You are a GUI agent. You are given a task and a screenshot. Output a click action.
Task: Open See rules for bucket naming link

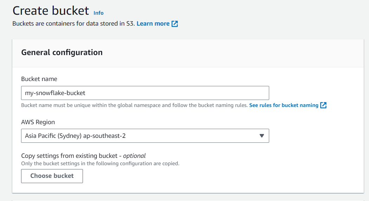click(284, 105)
